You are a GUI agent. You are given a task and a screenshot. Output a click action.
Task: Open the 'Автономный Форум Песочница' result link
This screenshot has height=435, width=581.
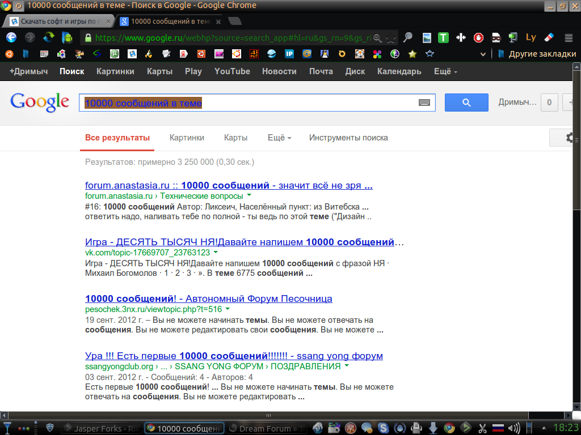click(x=209, y=298)
